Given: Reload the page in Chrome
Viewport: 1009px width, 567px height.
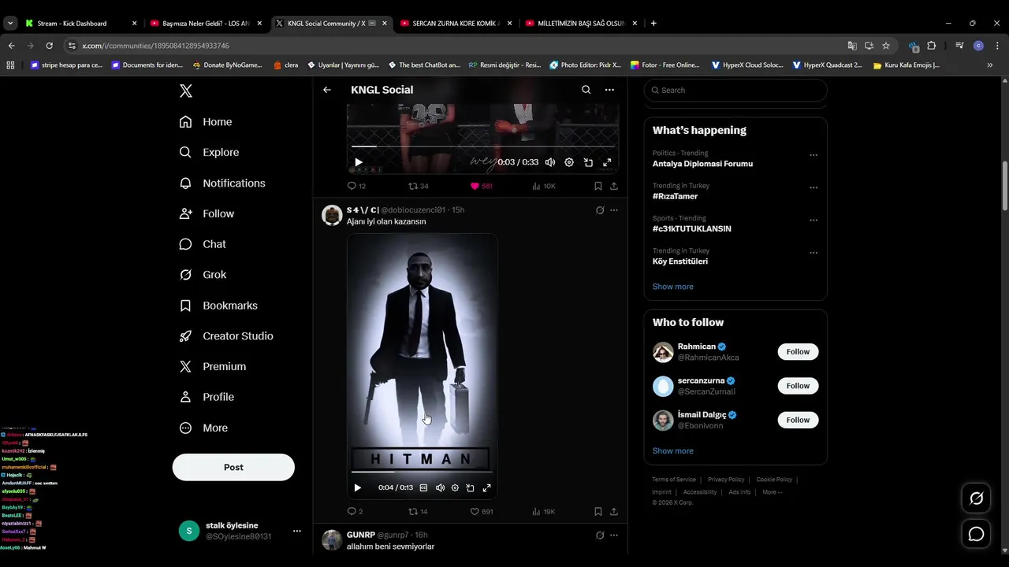Looking at the screenshot, I should click(x=49, y=46).
